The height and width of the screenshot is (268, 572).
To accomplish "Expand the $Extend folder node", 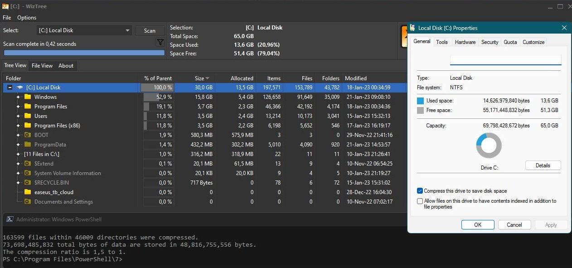I will tap(18, 164).
